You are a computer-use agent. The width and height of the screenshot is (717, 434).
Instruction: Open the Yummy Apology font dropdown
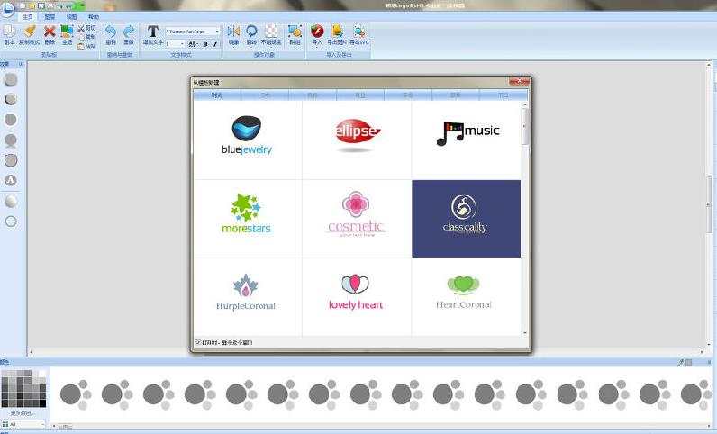[x=217, y=31]
